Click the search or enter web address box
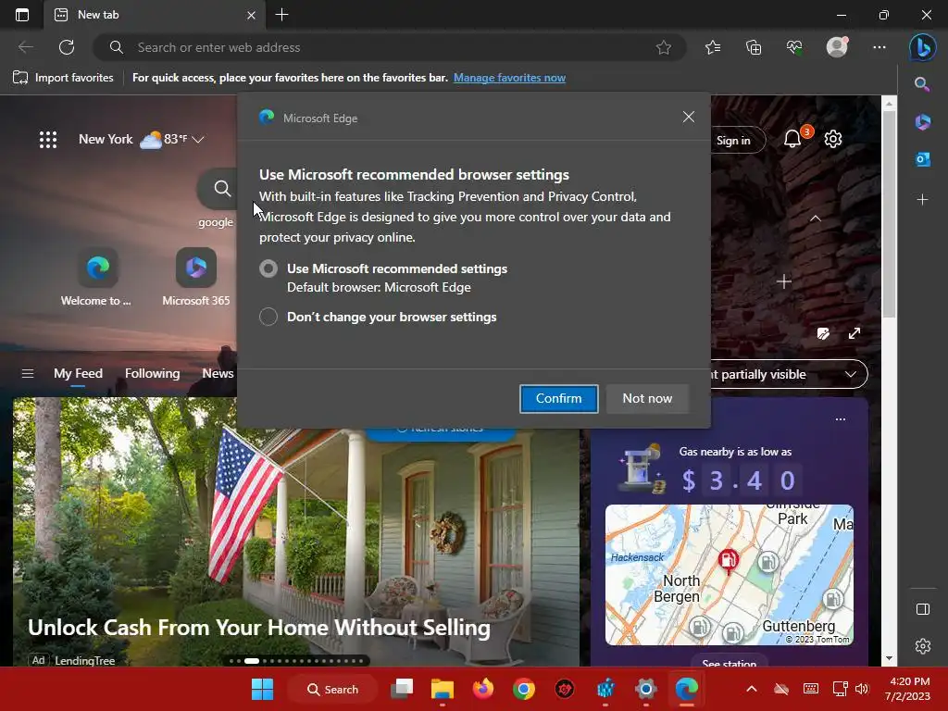 pos(390,47)
